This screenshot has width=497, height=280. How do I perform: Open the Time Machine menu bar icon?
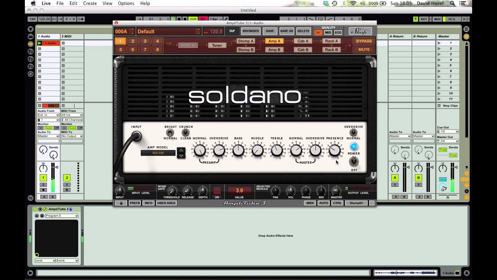click(x=335, y=3)
